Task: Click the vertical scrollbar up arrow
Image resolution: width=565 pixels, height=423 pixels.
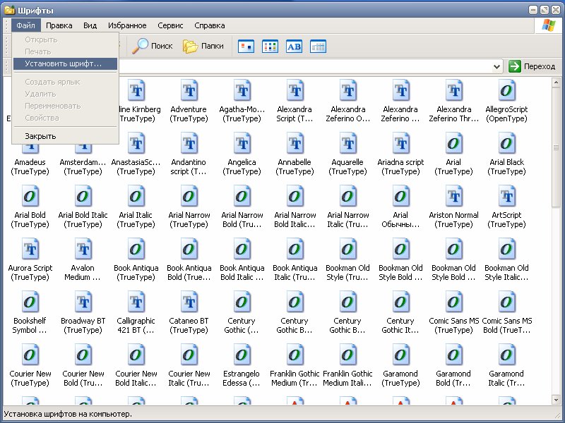Action: pos(556,82)
